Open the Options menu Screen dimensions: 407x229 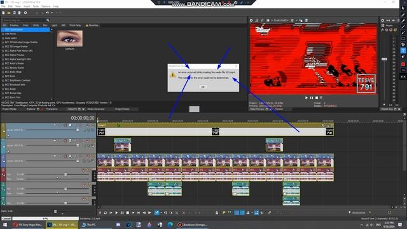click(46, 6)
